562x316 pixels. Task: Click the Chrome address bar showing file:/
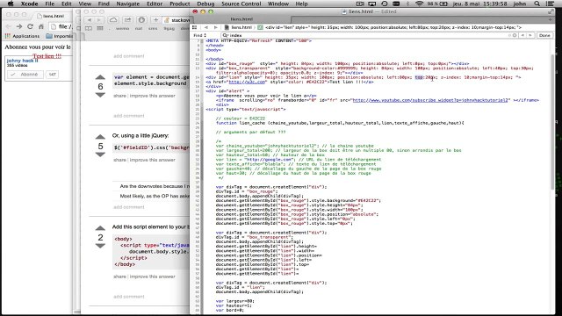point(61,26)
